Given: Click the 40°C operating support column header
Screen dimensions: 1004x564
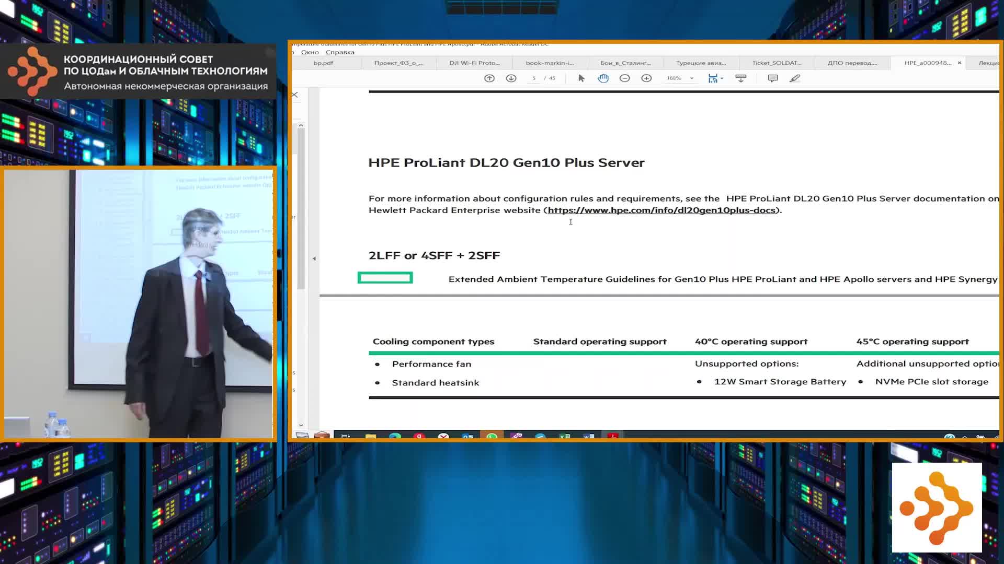Looking at the screenshot, I should coord(751,342).
